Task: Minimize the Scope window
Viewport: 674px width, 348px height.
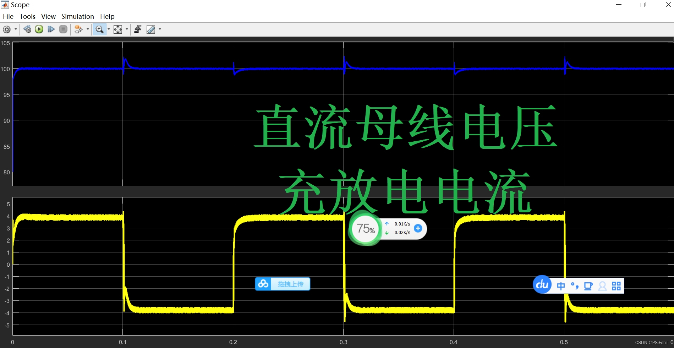Action: click(619, 5)
